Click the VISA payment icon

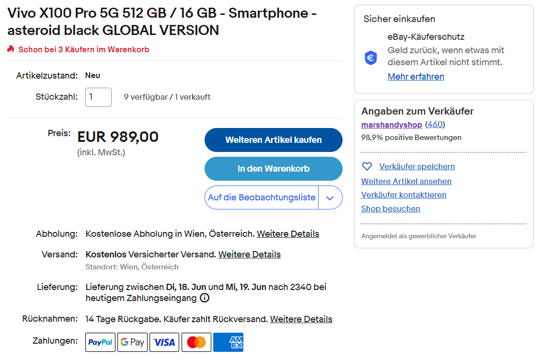(x=164, y=342)
